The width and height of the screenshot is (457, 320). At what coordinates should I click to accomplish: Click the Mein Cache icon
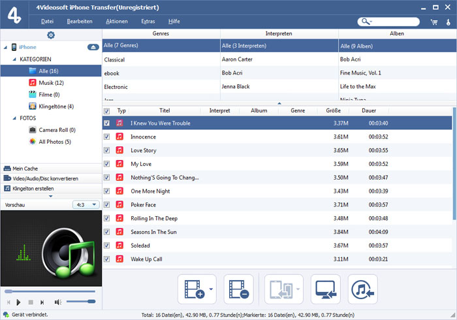pos(7,168)
